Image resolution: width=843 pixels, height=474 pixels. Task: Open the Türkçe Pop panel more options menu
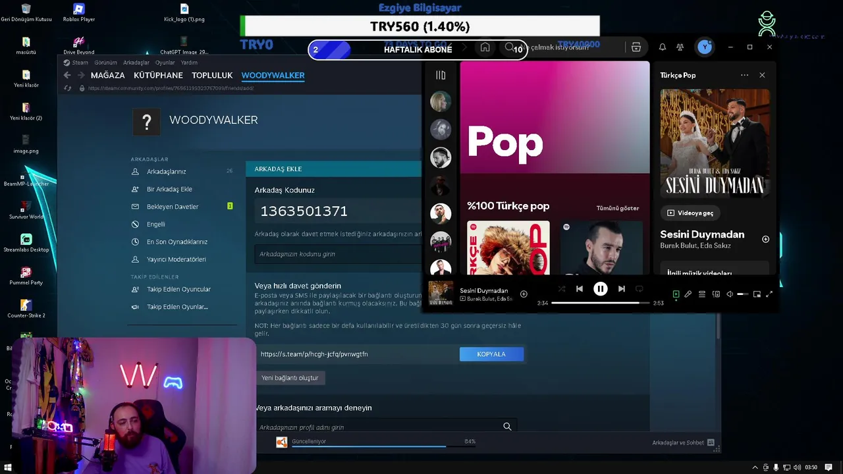tap(744, 75)
